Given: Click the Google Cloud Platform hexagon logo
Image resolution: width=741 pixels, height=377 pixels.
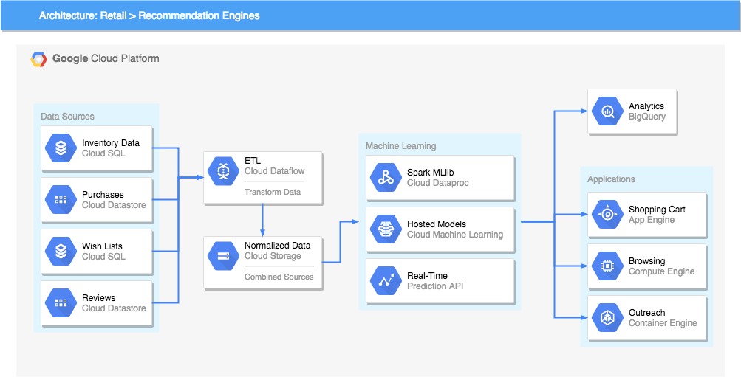Looking at the screenshot, I should [x=38, y=59].
